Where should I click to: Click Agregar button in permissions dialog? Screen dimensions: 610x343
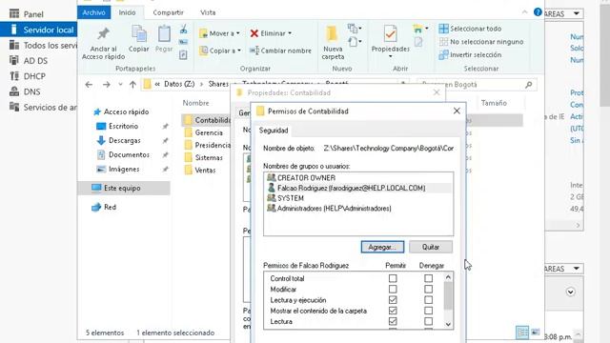tap(382, 247)
